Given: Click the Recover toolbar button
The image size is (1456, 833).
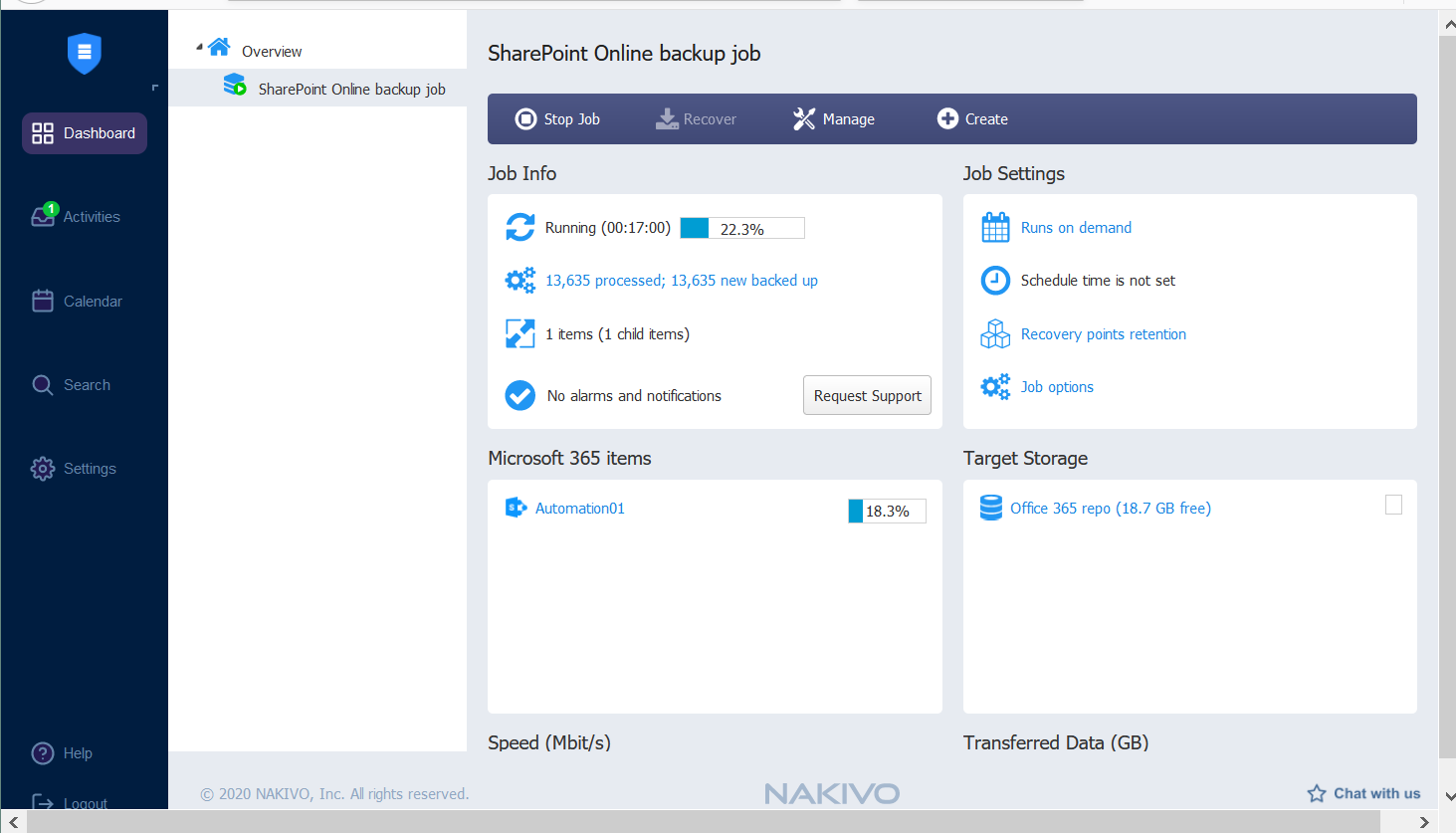Looking at the screenshot, I should click(696, 119).
